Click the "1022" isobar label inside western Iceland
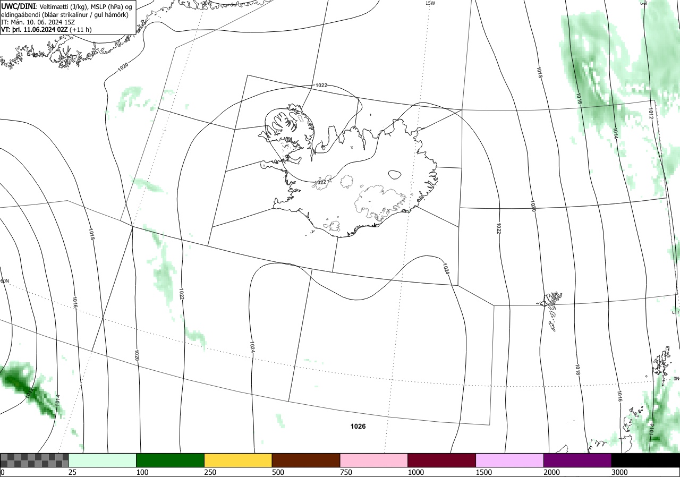Image resolution: width=680 pixels, height=477 pixels. click(x=320, y=182)
